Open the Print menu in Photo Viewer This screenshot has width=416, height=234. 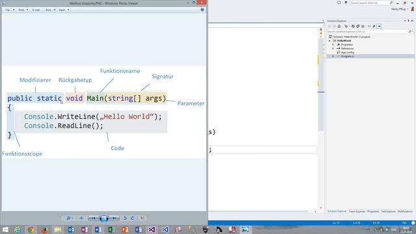click(23, 10)
